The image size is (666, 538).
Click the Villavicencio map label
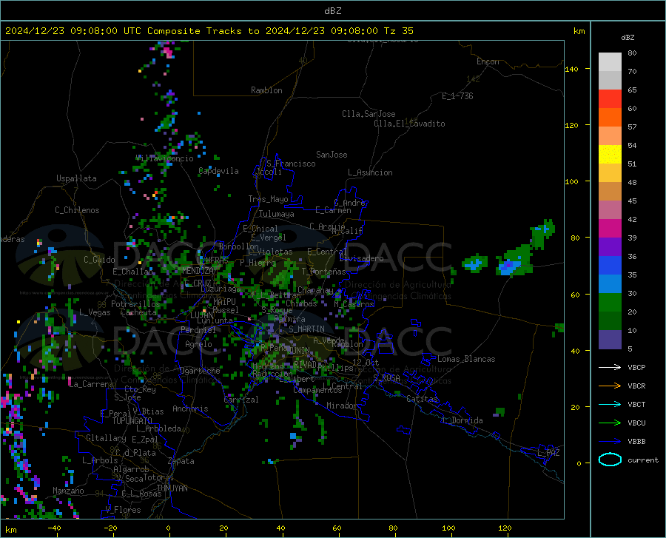[164, 158]
